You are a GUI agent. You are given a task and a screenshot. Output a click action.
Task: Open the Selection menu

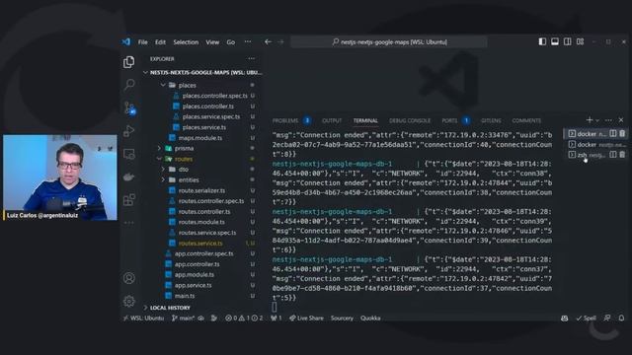[x=186, y=41]
